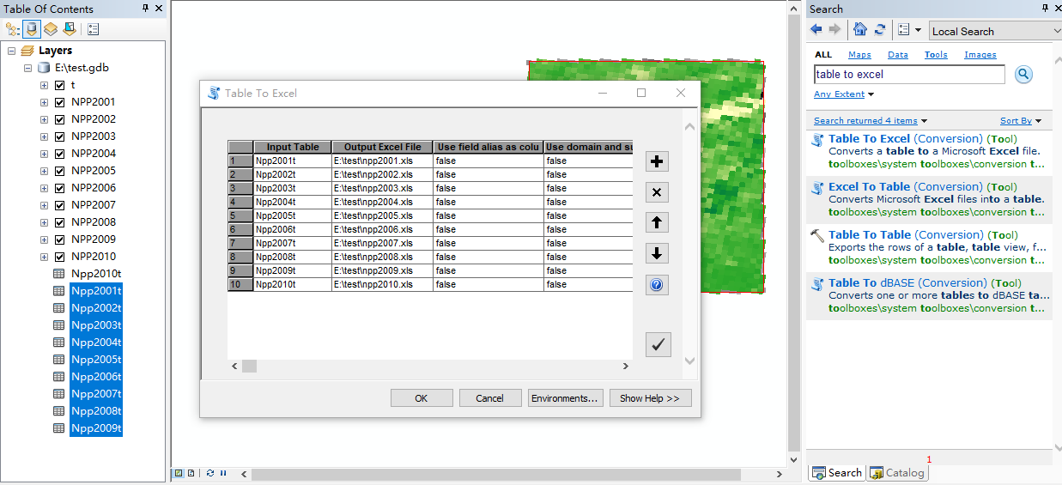
Task: Collapse the E:\test.gdb group
Action: tap(27, 68)
